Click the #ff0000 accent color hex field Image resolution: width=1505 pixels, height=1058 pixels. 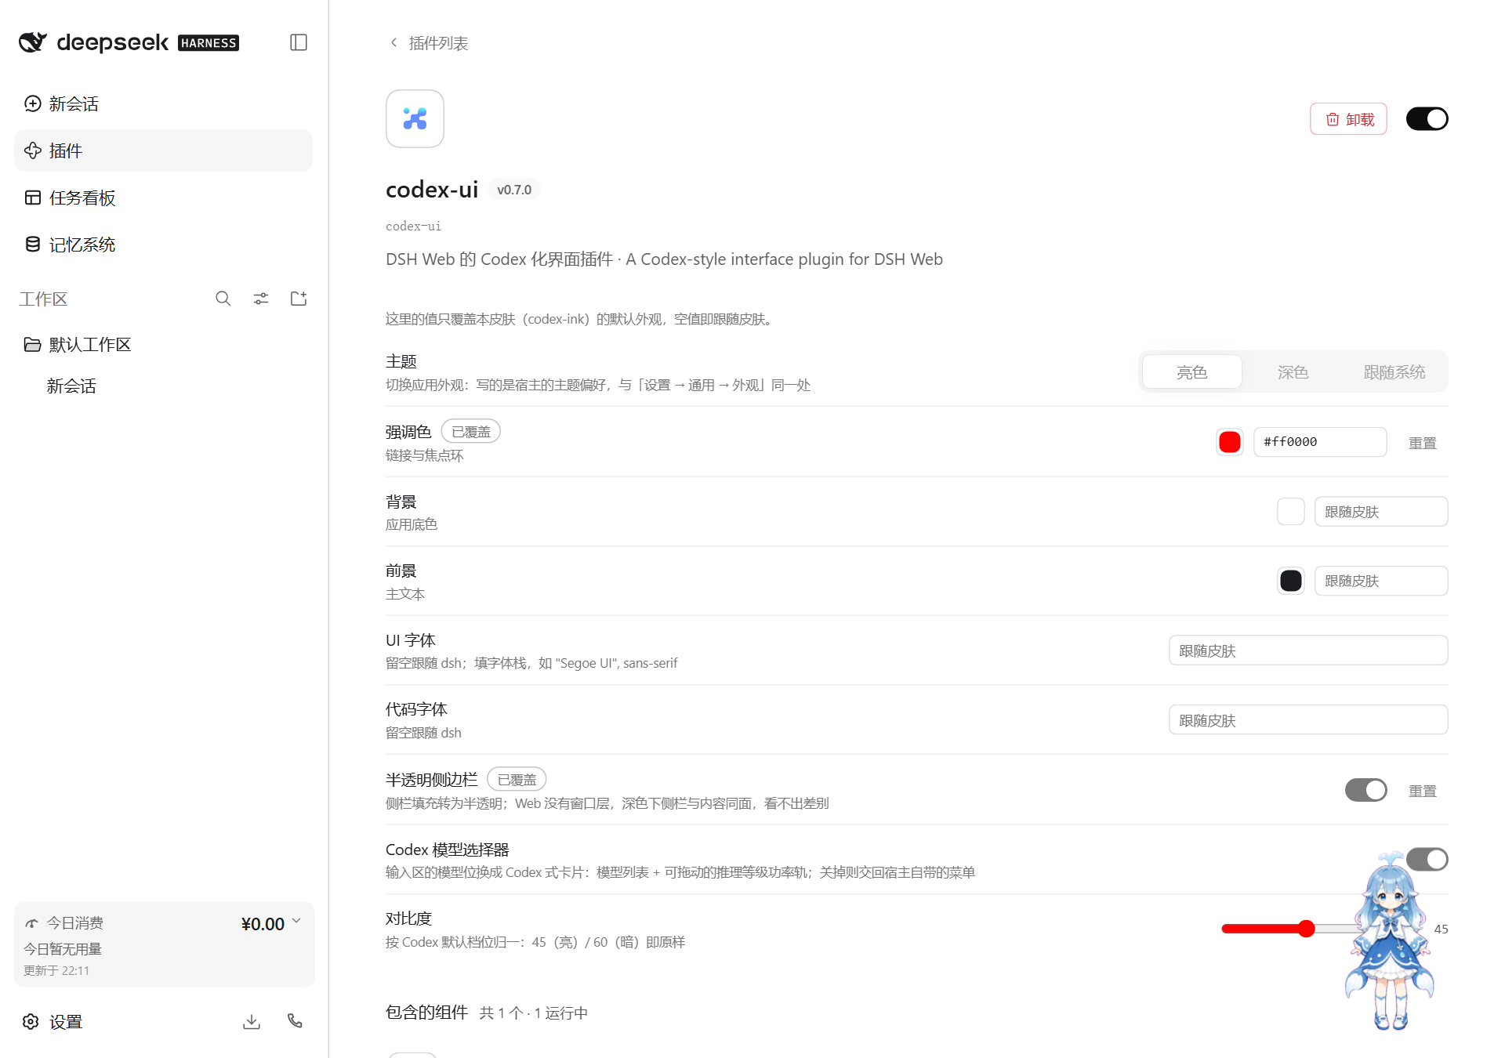click(x=1320, y=442)
